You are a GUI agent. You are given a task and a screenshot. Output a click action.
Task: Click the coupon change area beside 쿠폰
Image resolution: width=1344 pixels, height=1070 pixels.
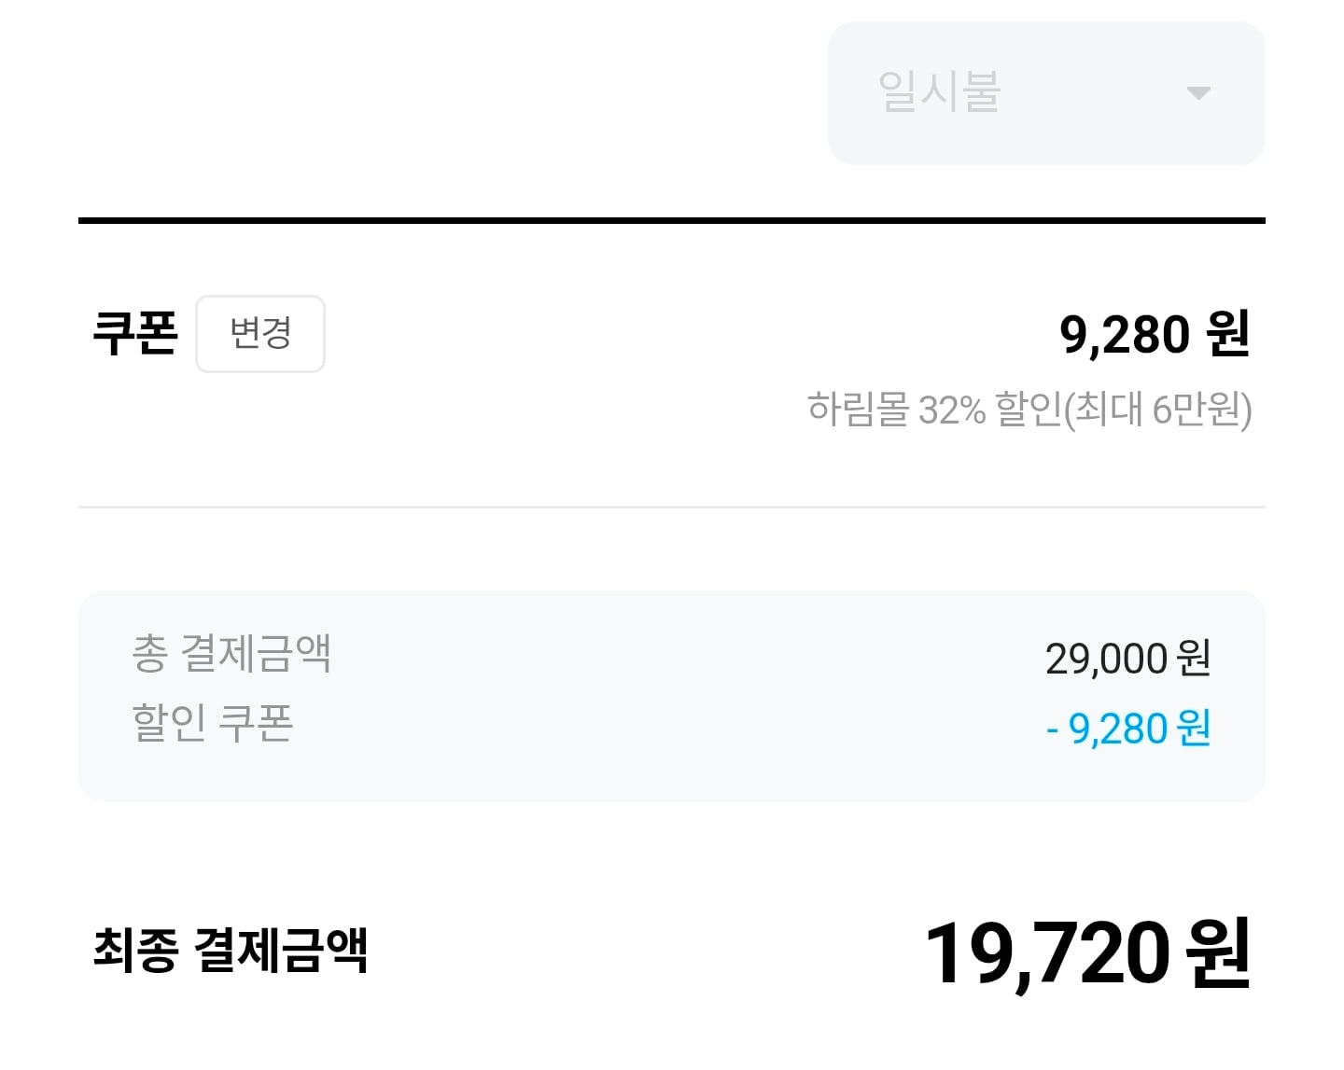tap(259, 334)
